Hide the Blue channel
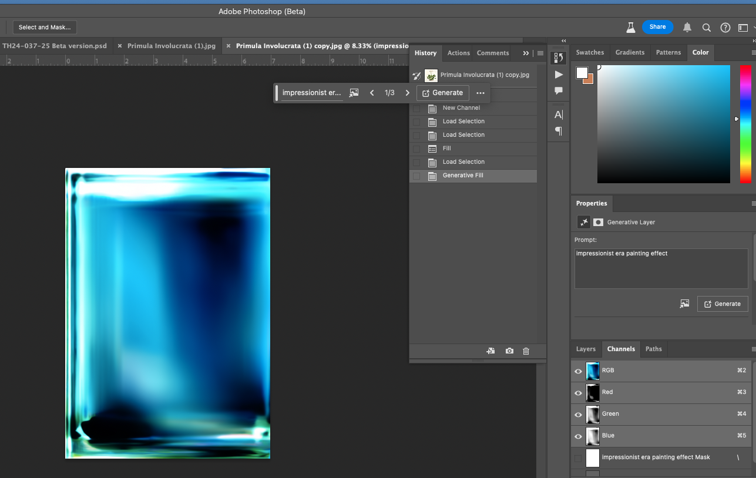 click(x=578, y=436)
